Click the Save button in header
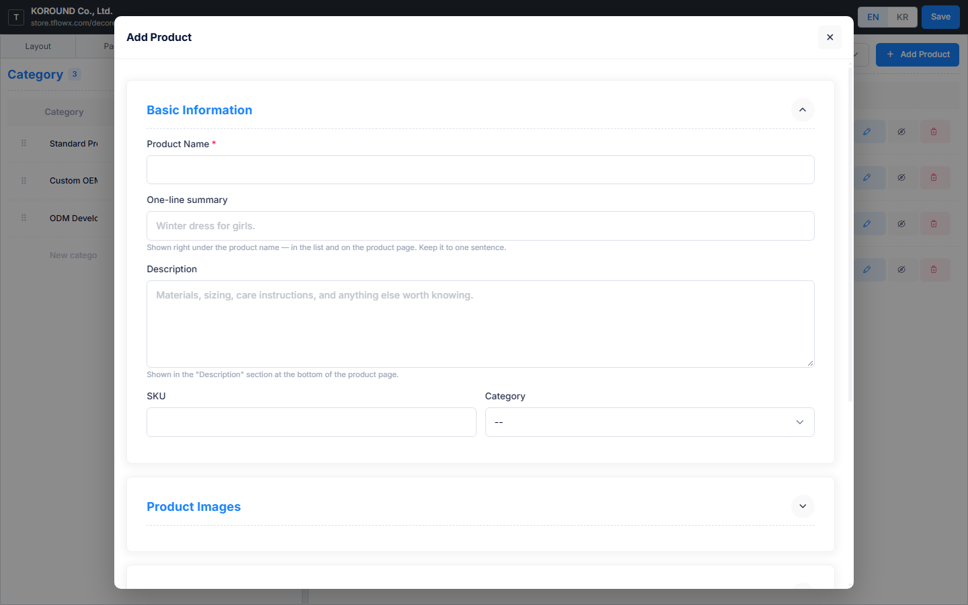 point(940,17)
